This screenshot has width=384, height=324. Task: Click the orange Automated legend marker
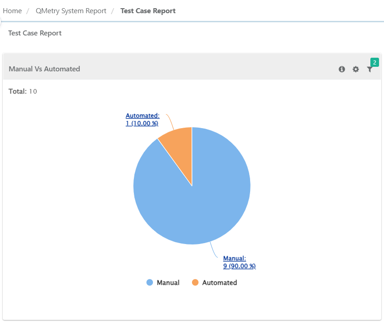195,283
